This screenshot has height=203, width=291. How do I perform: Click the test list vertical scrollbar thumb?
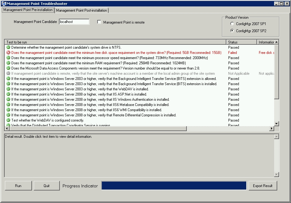(x=277, y=72)
